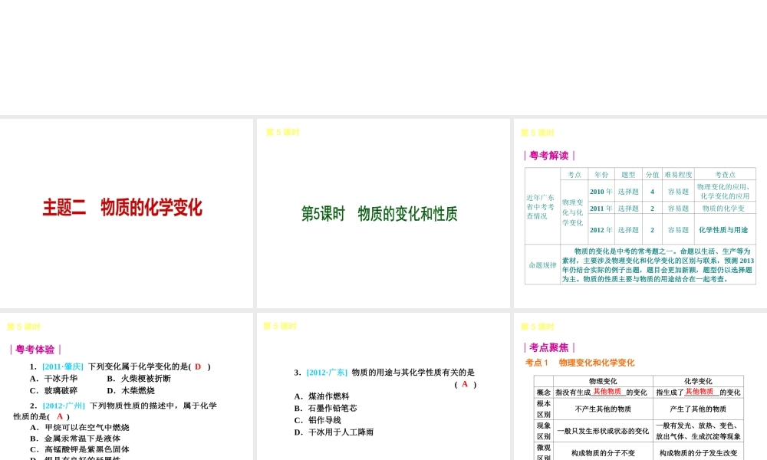The image size is (767, 460).
Task: Click the 第 5 课时 label above 粤考解读
Action: [x=537, y=133]
